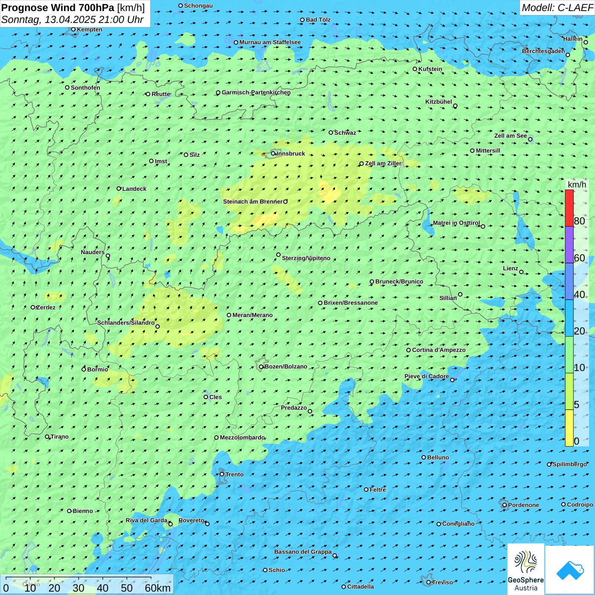Screen dimensions: 595x595
Task: Click the Zell am Ziller label
Action: pos(383,163)
